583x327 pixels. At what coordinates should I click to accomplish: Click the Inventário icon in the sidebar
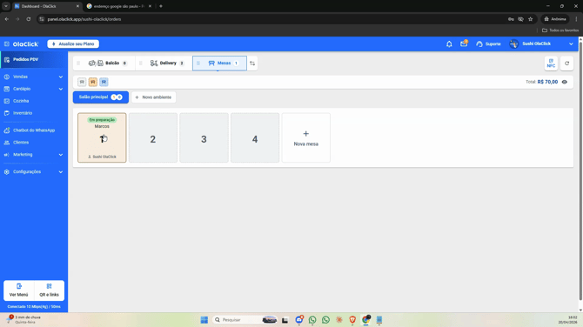click(7, 113)
